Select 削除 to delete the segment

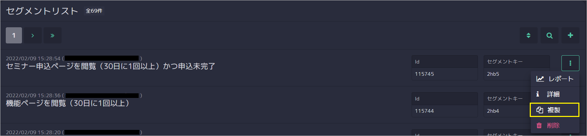[x=555, y=126]
